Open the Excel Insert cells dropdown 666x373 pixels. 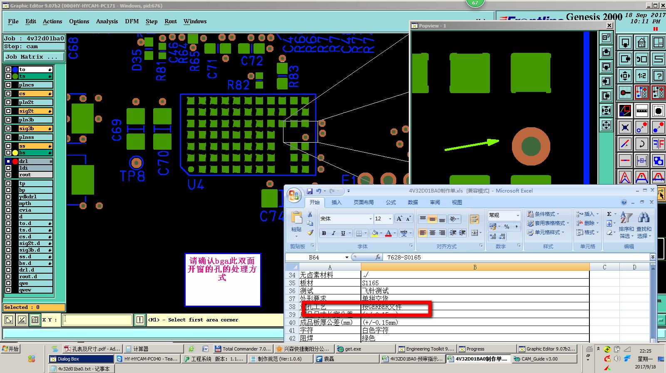[588, 214]
